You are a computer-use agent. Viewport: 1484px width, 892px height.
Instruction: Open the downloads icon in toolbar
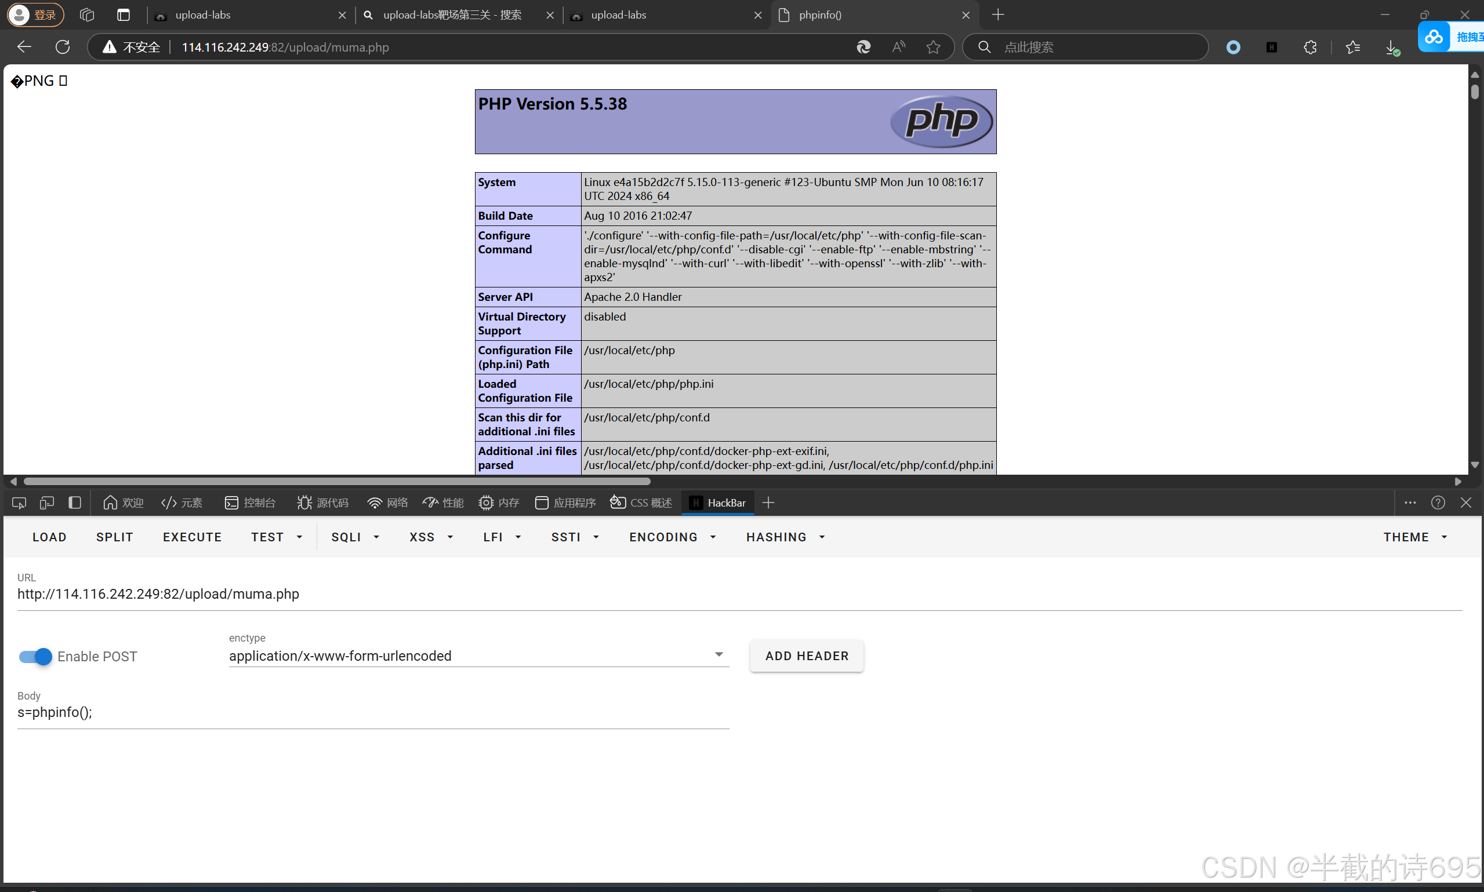(x=1391, y=47)
